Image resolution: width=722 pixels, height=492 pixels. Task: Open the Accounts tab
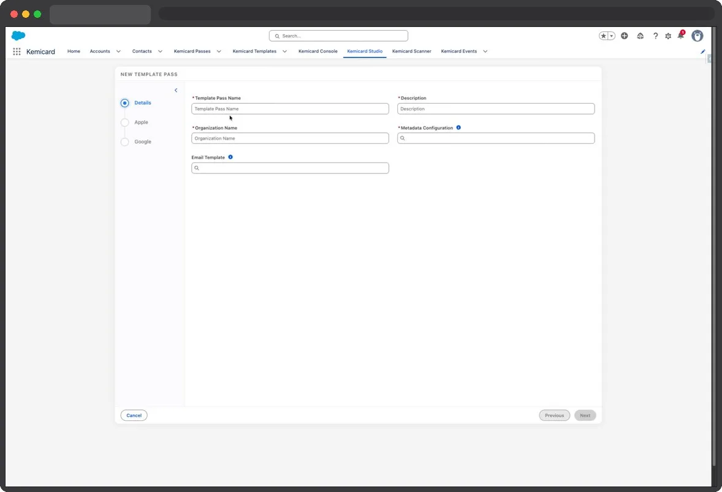100,51
